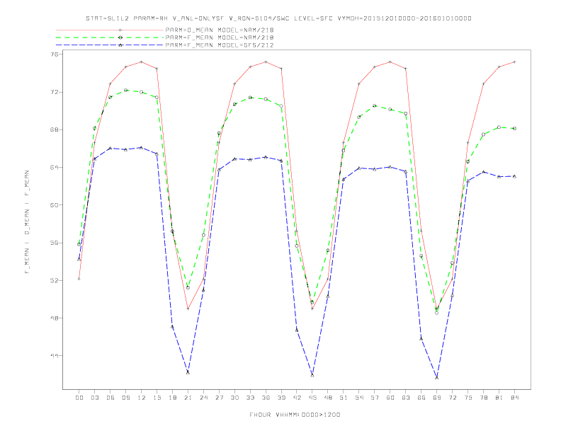Select legend entry PARM=F_MEAN MODEL=NAM/218
Screen dimensions: 561x433
pyautogui.click(x=220, y=37)
